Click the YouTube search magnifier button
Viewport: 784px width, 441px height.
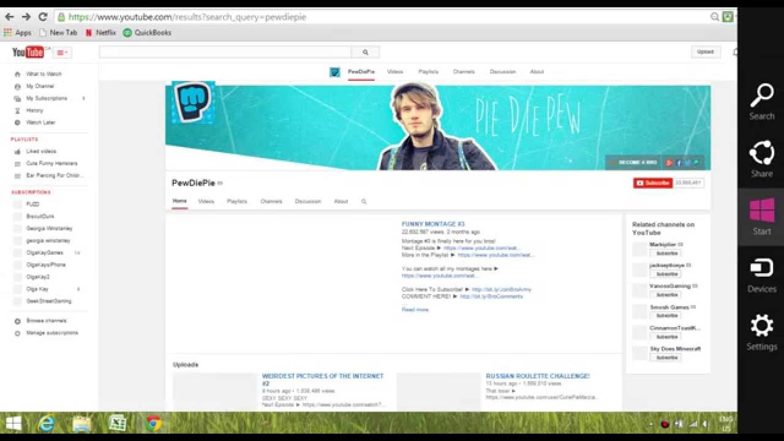pos(366,52)
